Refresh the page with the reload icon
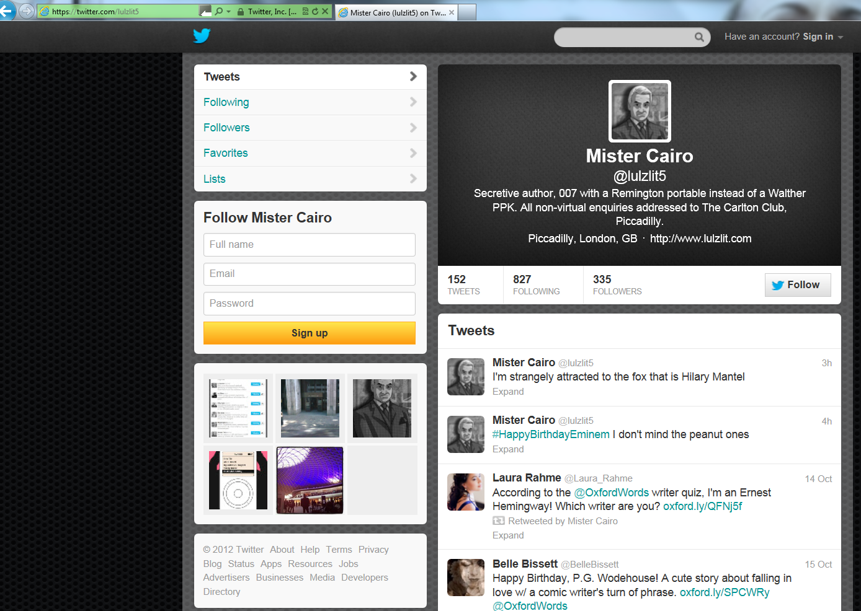Screen dimensions: 861x611 point(315,11)
